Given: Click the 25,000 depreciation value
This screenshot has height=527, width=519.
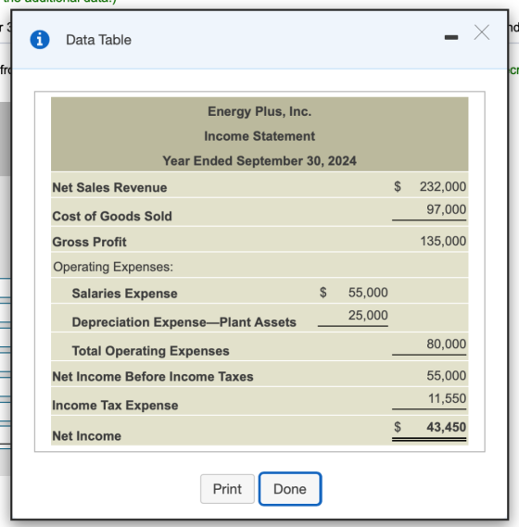Looking at the screenshot, I should [x=368, y=315].
